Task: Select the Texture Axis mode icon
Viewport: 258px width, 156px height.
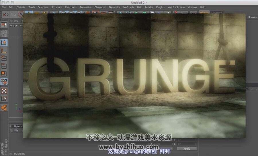Action: tap(4, 99)
